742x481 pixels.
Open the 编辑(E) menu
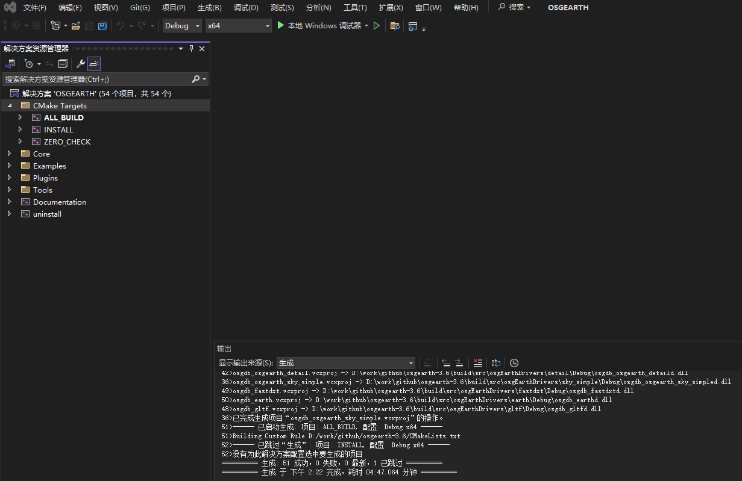[x=70, y=8]
